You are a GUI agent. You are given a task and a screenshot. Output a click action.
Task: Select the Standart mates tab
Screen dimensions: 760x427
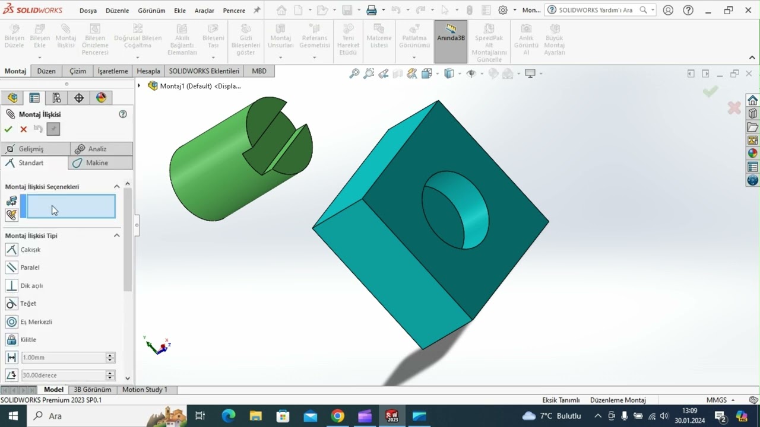(34, 162)
